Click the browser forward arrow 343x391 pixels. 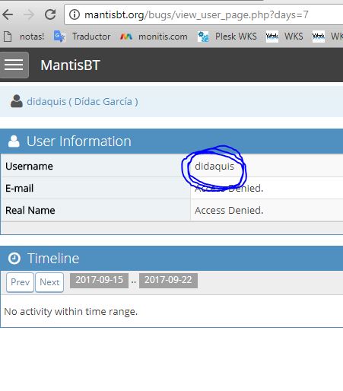tap(29, 14)
